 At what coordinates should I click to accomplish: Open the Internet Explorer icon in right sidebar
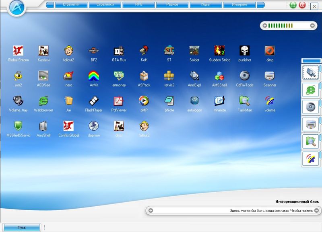point(310,90)
